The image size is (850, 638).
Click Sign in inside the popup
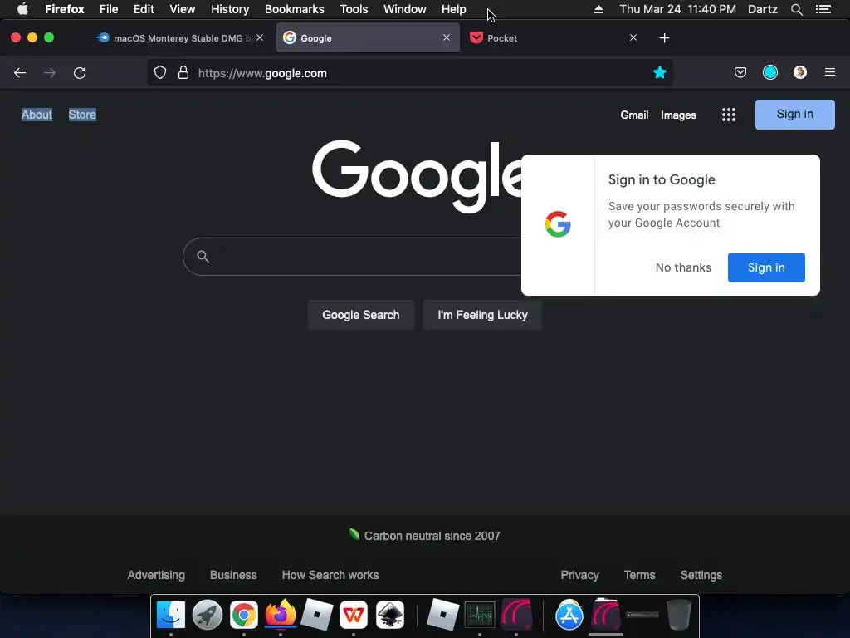pyautogui.click(x=766, y=267)
